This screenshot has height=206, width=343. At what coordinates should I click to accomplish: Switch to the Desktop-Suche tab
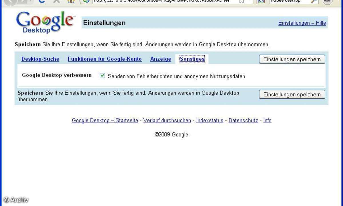point(40,59)
